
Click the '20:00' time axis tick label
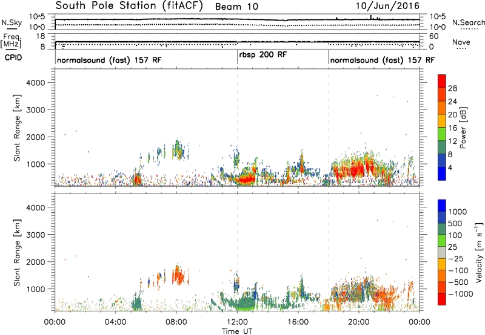(359, 322)
